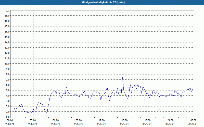Click the '06.04.21' date label
Image resolution: width=204 pixels, height=127 pixels.
[x=193, y=124]
